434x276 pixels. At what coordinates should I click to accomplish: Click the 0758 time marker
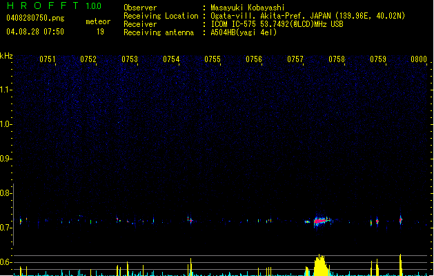click(x=337, y=59)
